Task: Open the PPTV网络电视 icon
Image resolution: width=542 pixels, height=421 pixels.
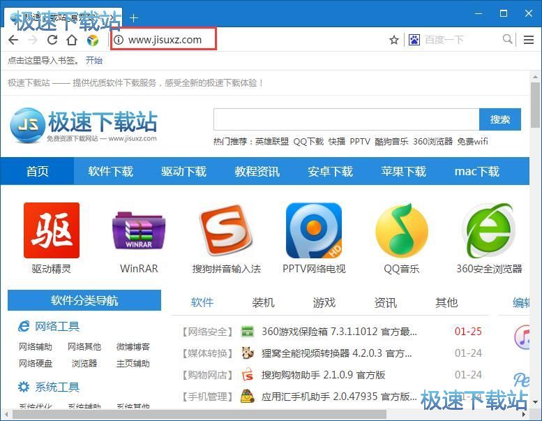Action: click(314, 230)
